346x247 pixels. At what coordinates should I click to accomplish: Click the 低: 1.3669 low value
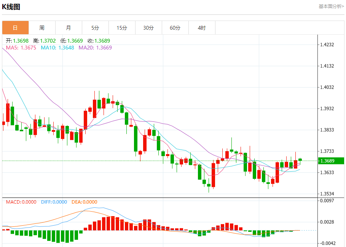click(72, 41)
